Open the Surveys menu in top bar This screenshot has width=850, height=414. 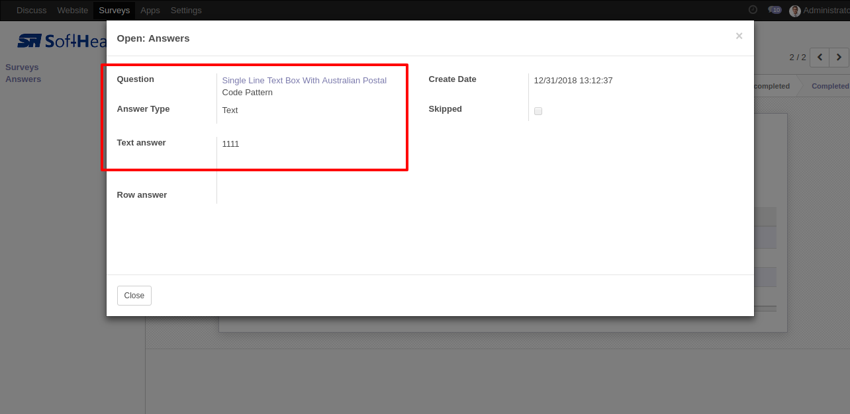[x=115, y=11]
